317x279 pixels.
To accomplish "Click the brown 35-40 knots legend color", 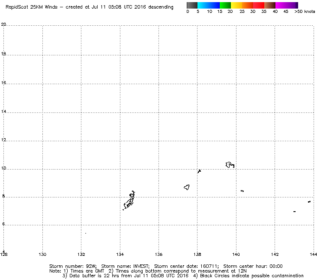I will (x=270, y=5).
